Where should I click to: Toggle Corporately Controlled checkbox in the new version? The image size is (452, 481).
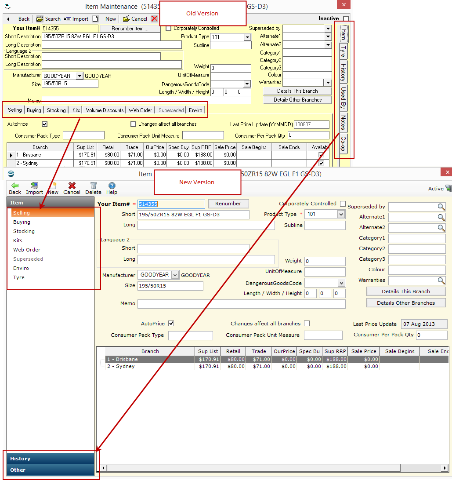pos(343,204)
